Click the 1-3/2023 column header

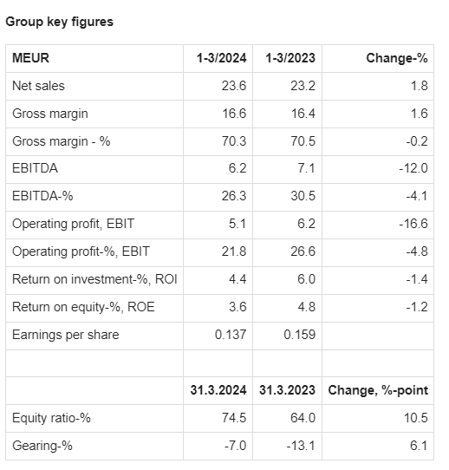tap(290, 58)
